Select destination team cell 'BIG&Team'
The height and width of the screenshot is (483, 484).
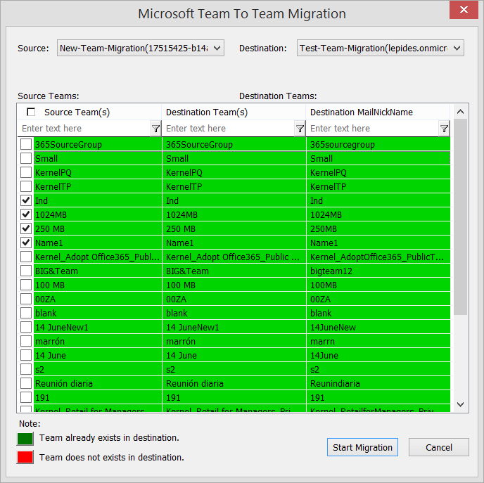click(x=234, y=271)
